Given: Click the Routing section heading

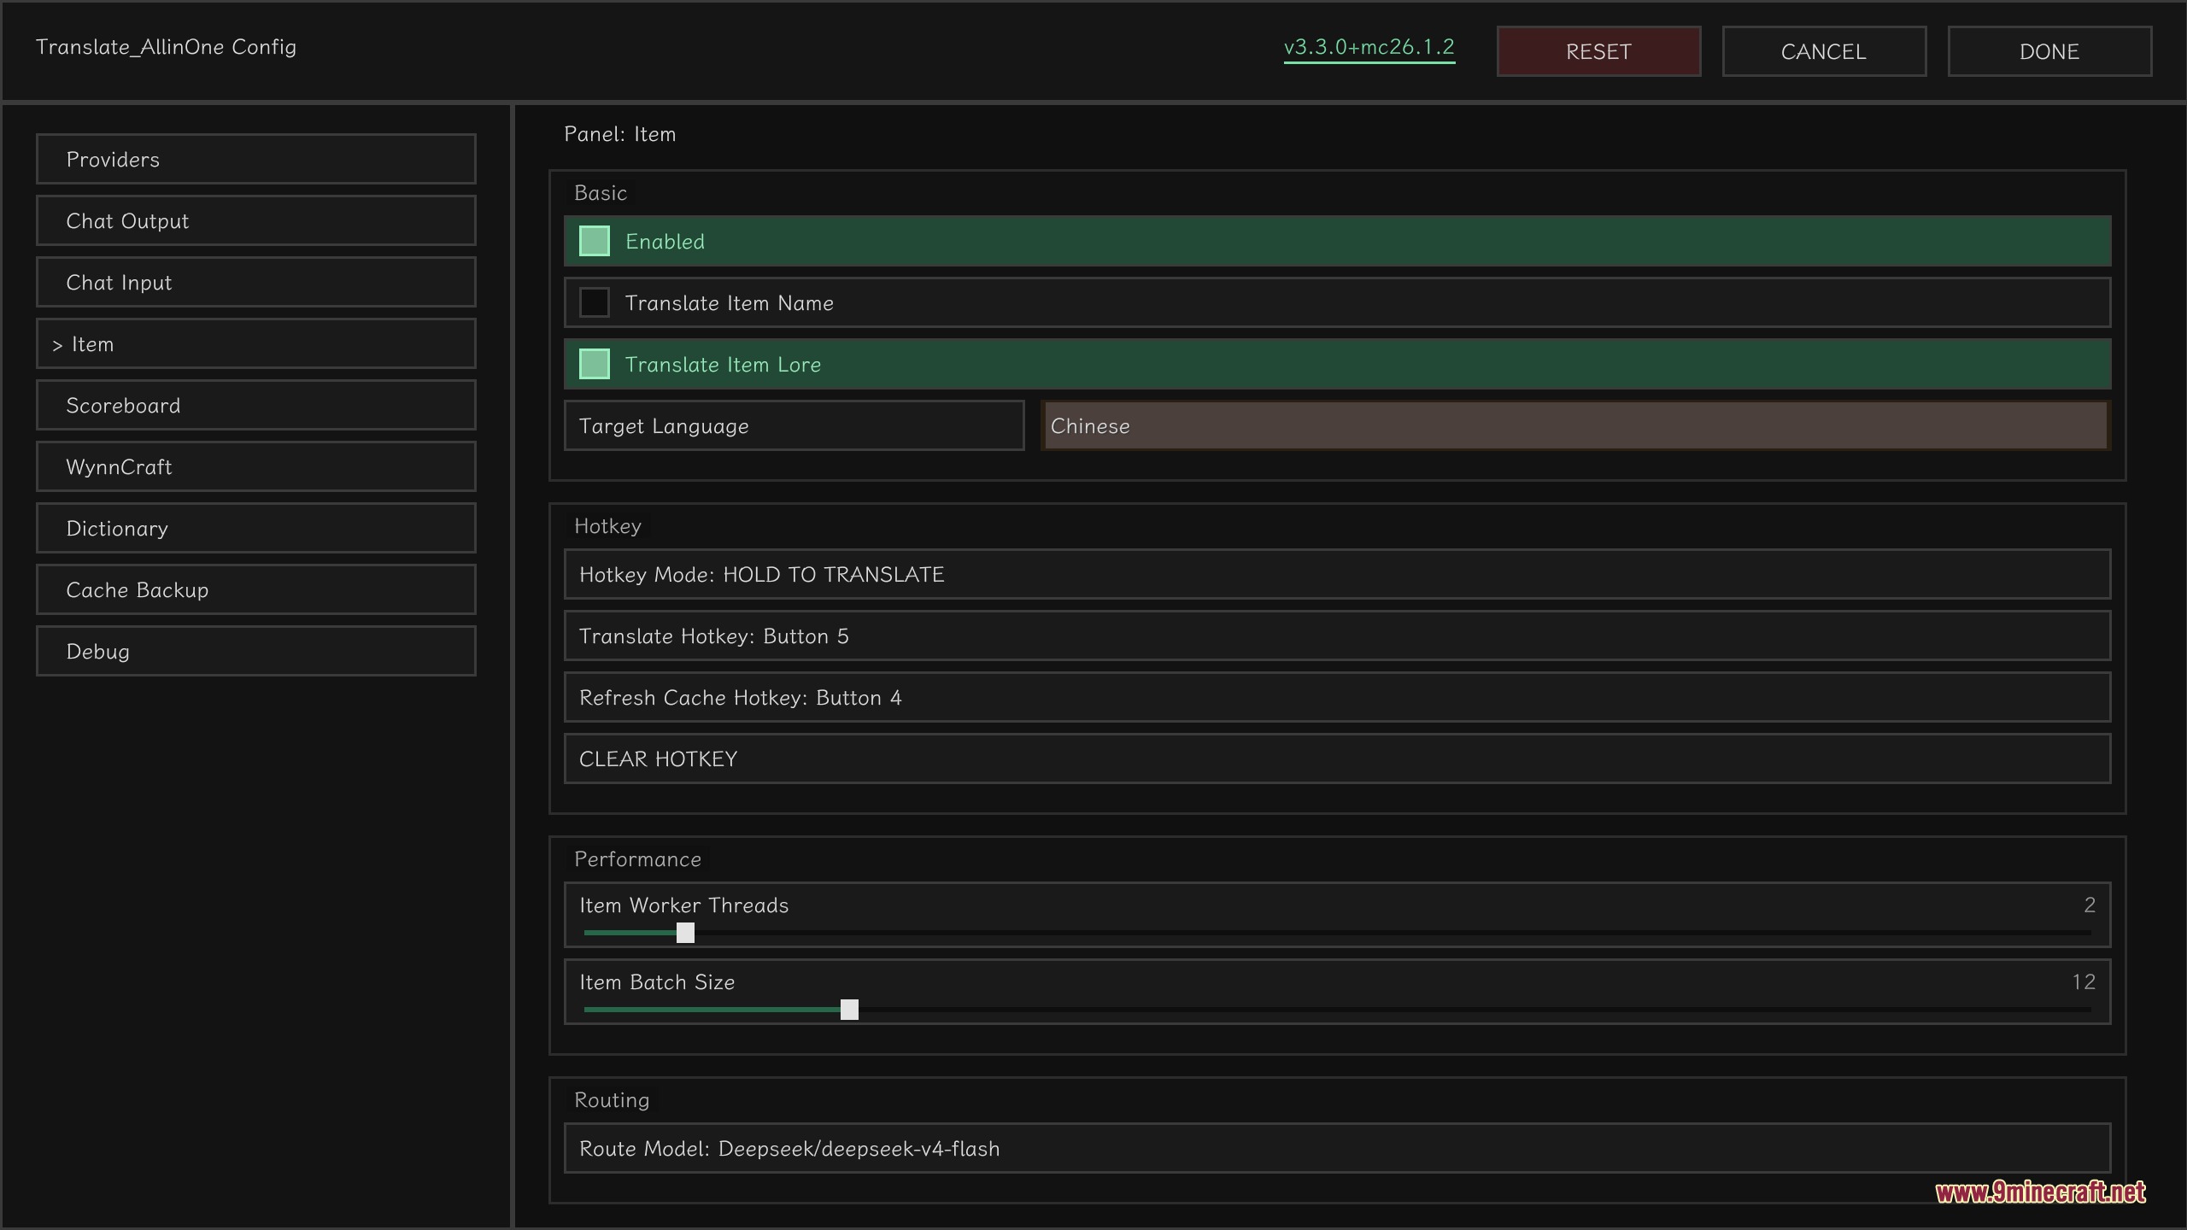Looking at the screenshot, I should click(612, 1100).
